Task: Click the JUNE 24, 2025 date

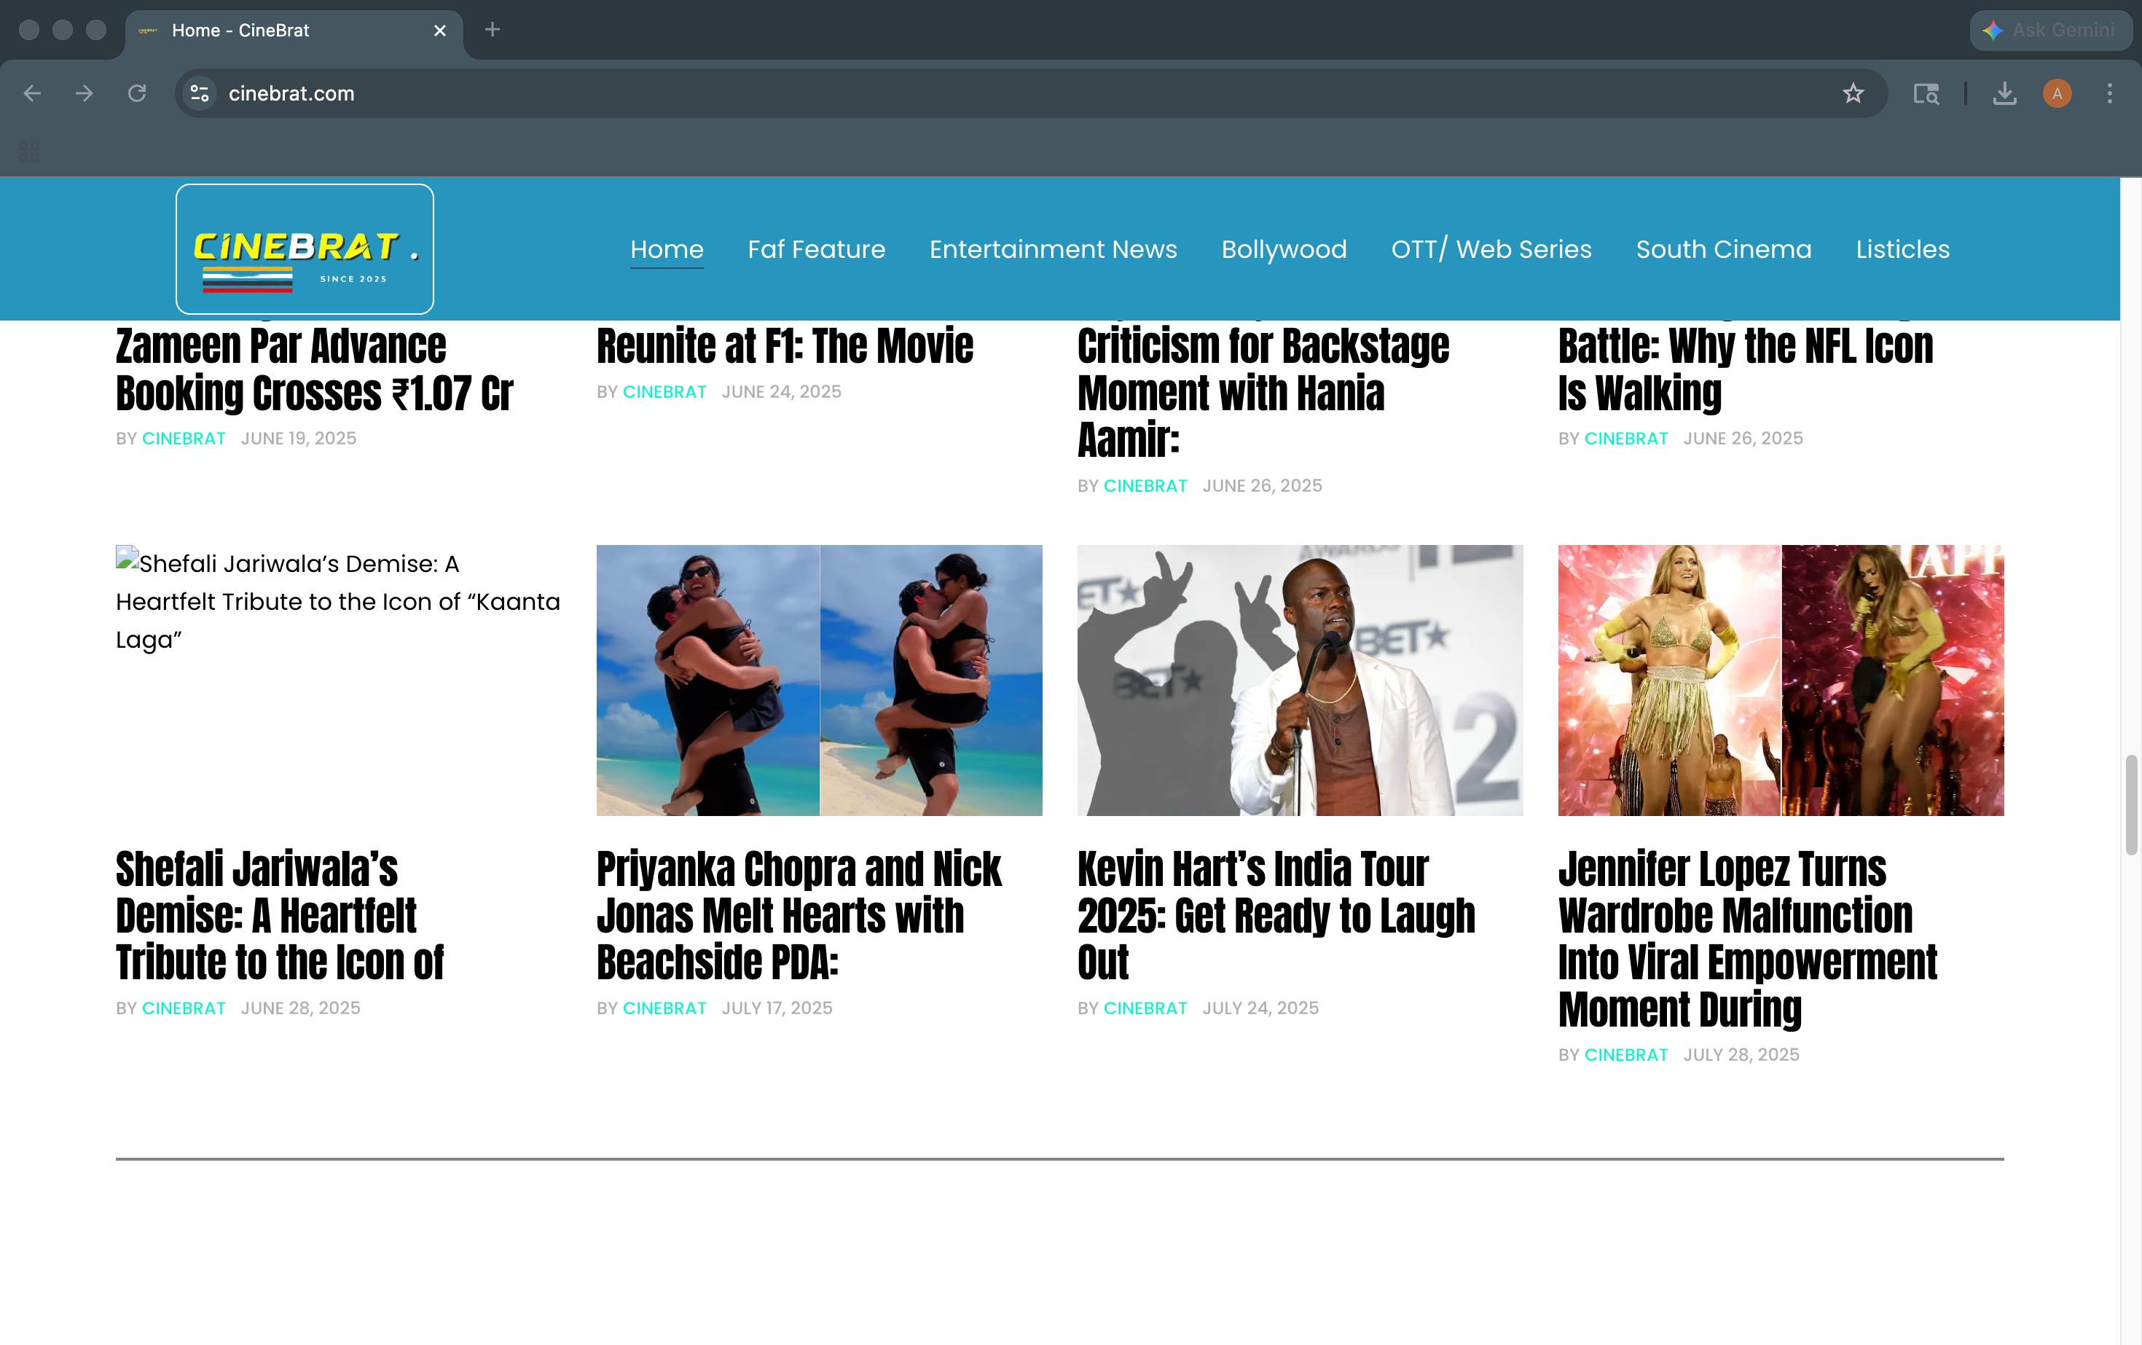Action: pos(781,392)
